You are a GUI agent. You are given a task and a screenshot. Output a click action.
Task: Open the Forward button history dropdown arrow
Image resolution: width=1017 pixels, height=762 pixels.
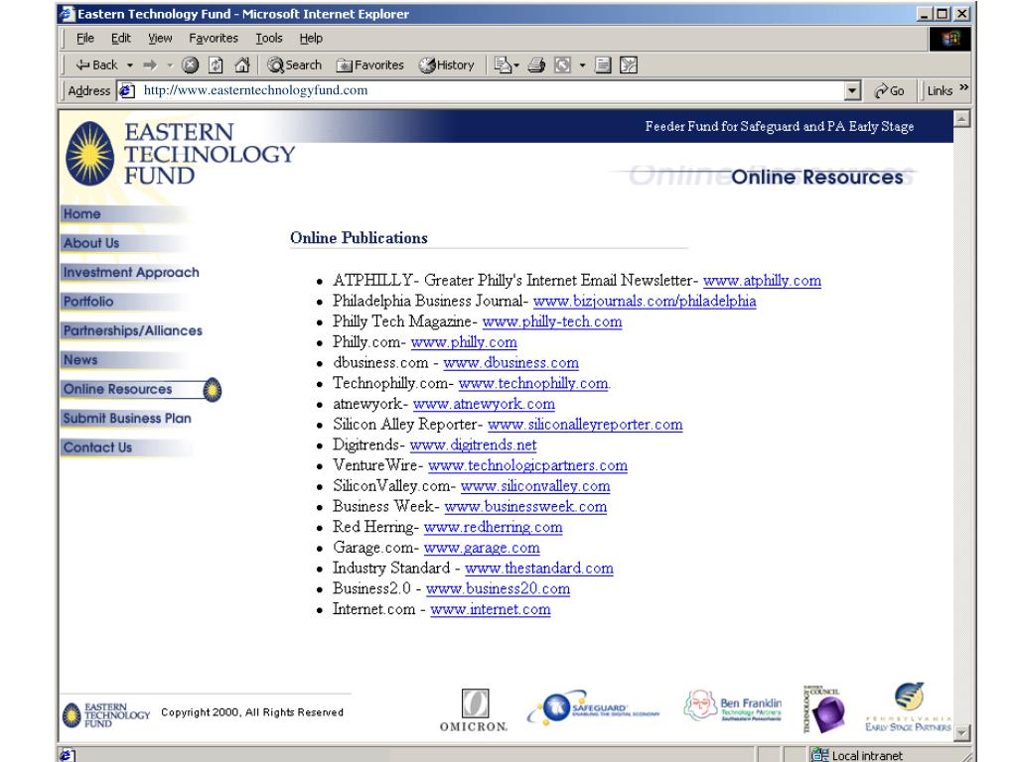[x=170, y=64]
